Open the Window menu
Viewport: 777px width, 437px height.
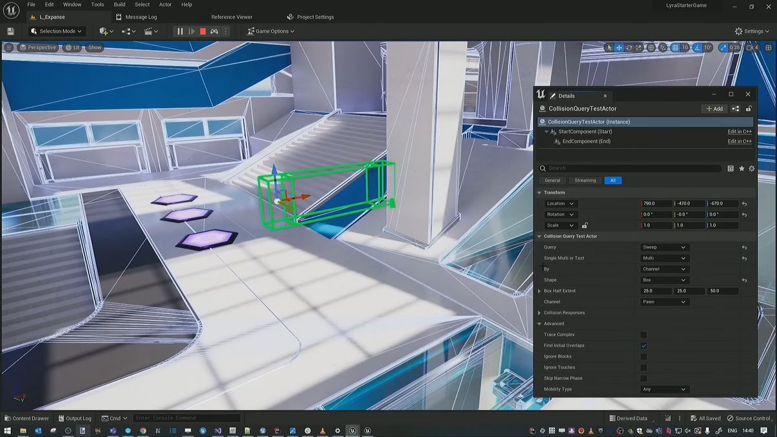(72, 5)
